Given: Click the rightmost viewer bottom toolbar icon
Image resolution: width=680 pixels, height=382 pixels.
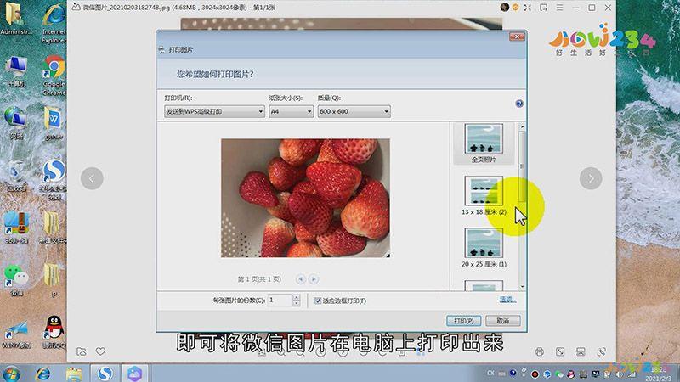Looking at the screenshot, I should (601, 351).
